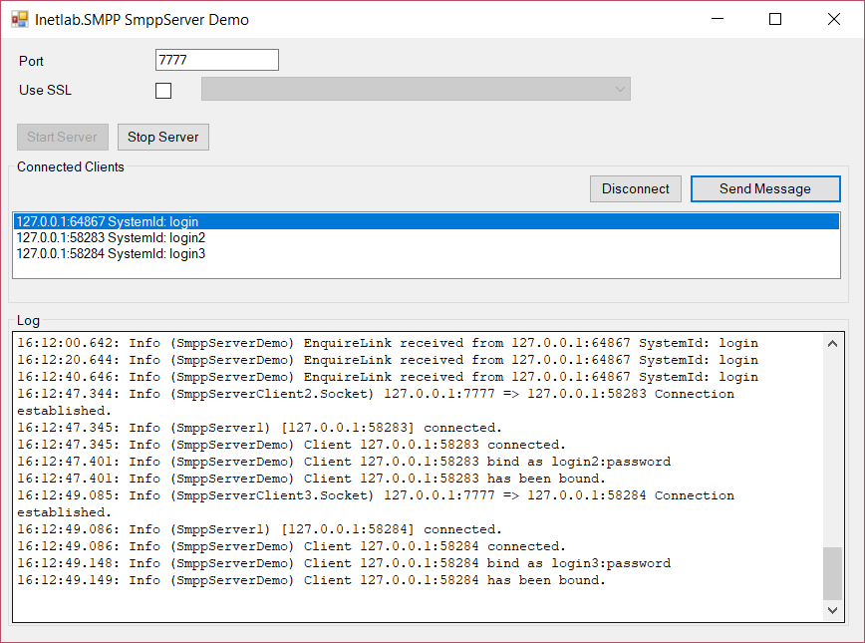Image resolution: width=865 pixels, height=643 pixels.
Task: Maximize the SmppServer Demo window
Action: pos(775,19)
